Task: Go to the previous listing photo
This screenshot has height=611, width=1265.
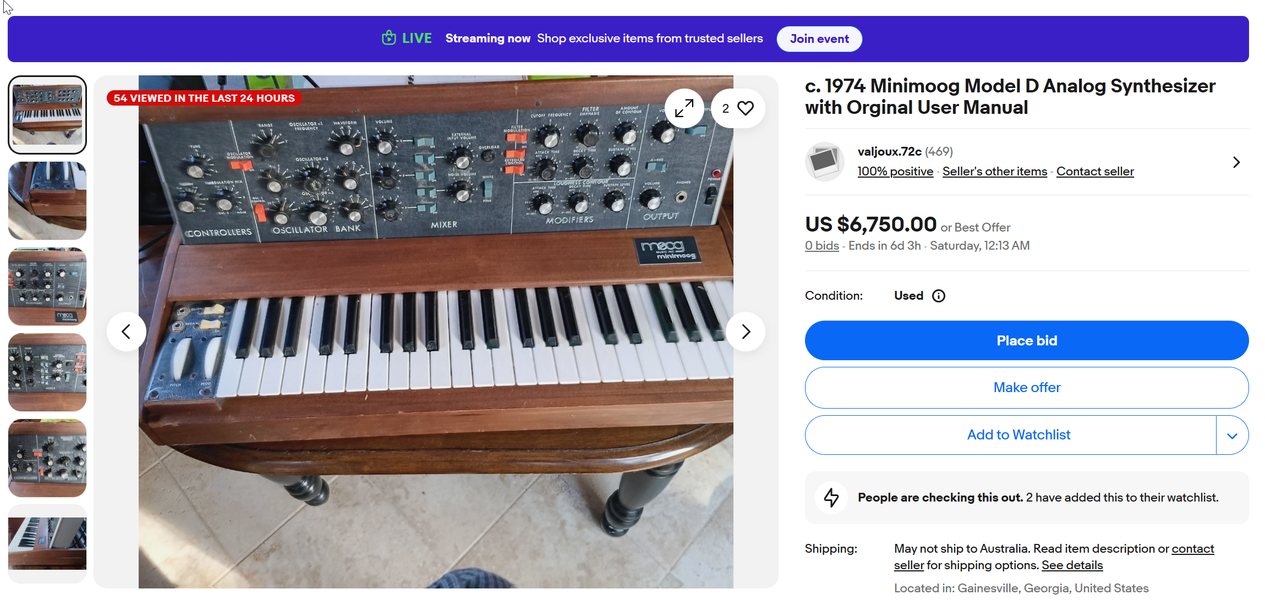Action: (x=126, y=332)
